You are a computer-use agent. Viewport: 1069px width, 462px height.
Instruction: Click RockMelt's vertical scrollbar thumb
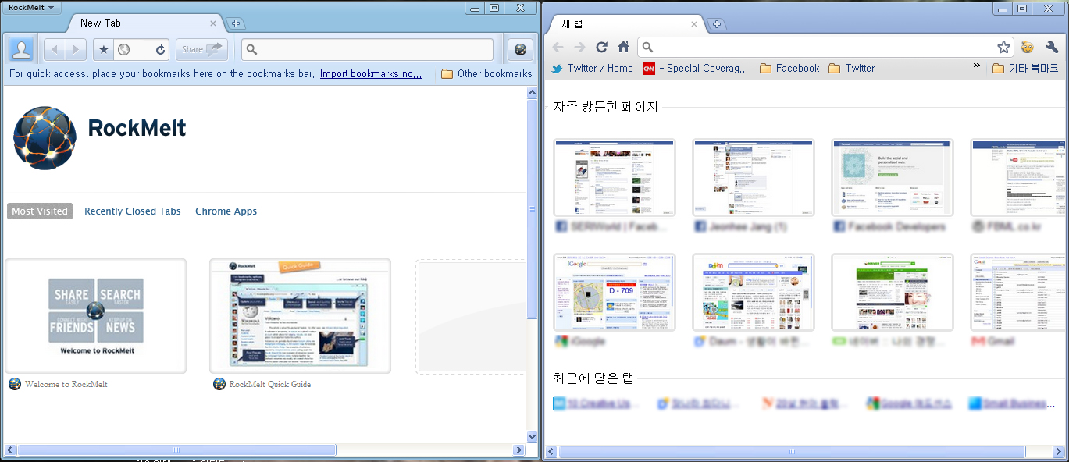click(533, 209)
